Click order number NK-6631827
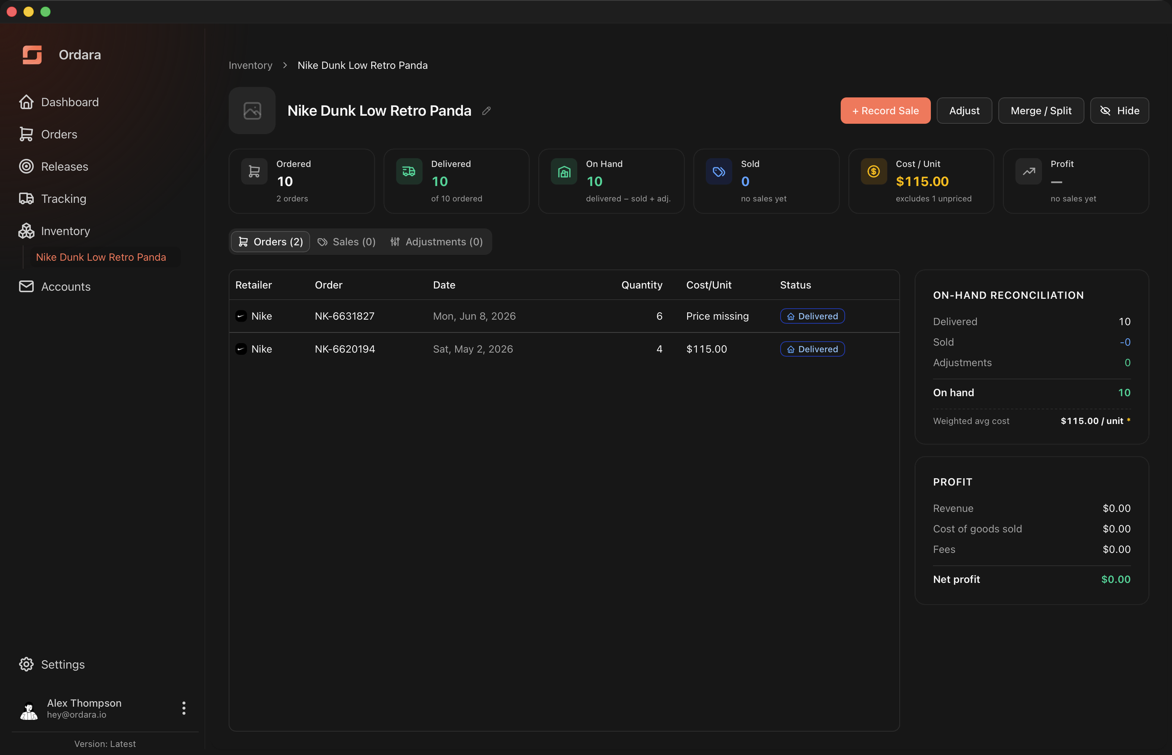 344,316
